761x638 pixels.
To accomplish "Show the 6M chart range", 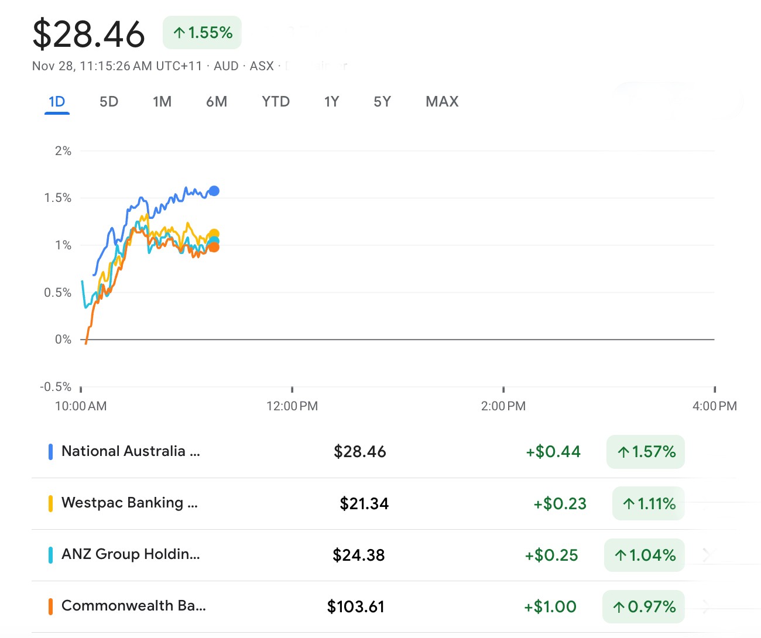I will click(x=217, y=102).
